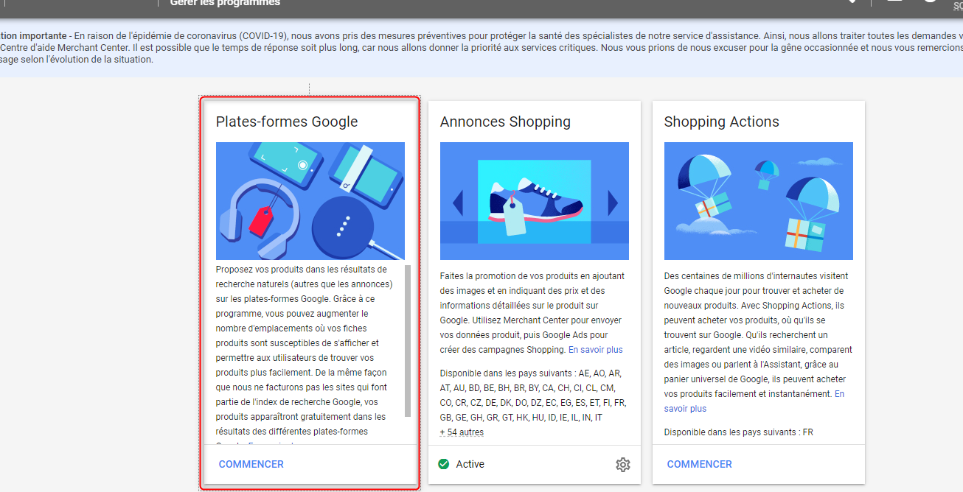Image resolution: width=963 pixels, height=492 pixels.
Task: Click the COVID-19 important notice text
Action: [481, 47]
